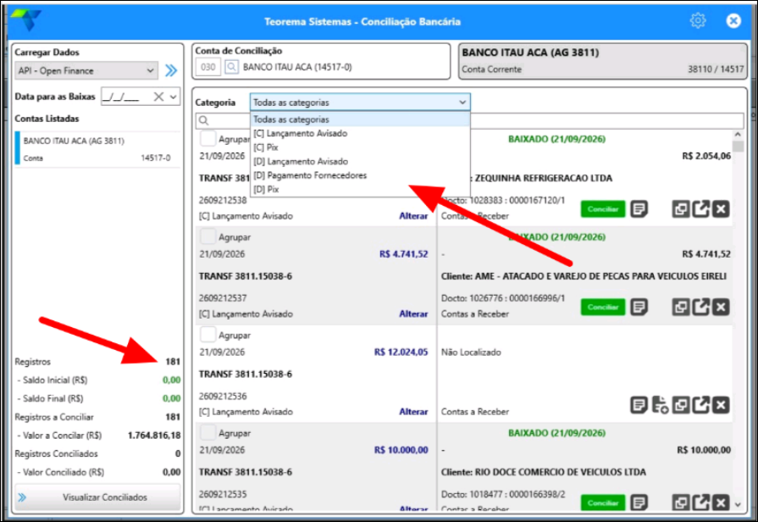Click the duplicate icon in the Não Localizado row

(x=681, y=405)
